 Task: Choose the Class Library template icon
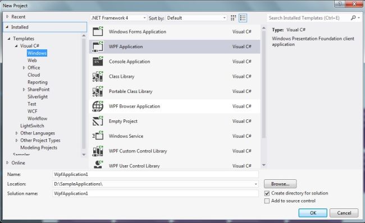(x=98, y=76)
